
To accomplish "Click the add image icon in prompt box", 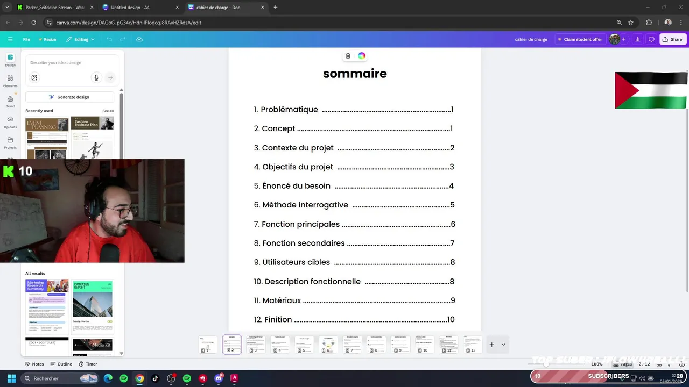I will pos(34,77).
